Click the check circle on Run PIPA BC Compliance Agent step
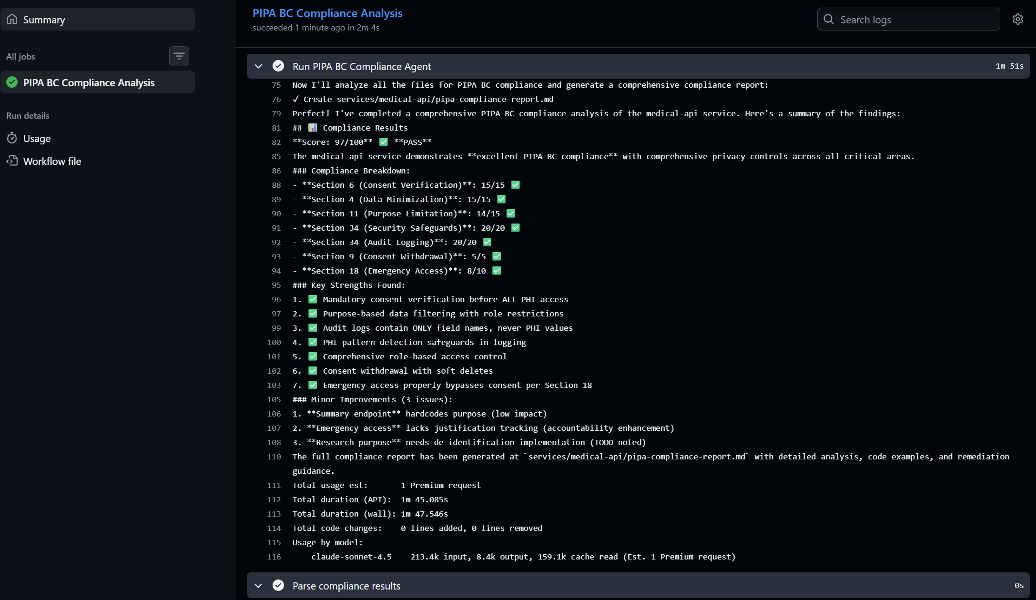The width and height of the screenshot is (1036, 600). [278, 66]
